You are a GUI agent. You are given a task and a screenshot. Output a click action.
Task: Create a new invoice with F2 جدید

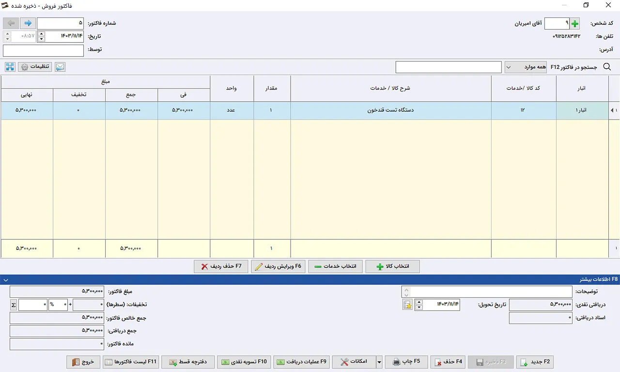pyautogui.click(x=535, y=362)
